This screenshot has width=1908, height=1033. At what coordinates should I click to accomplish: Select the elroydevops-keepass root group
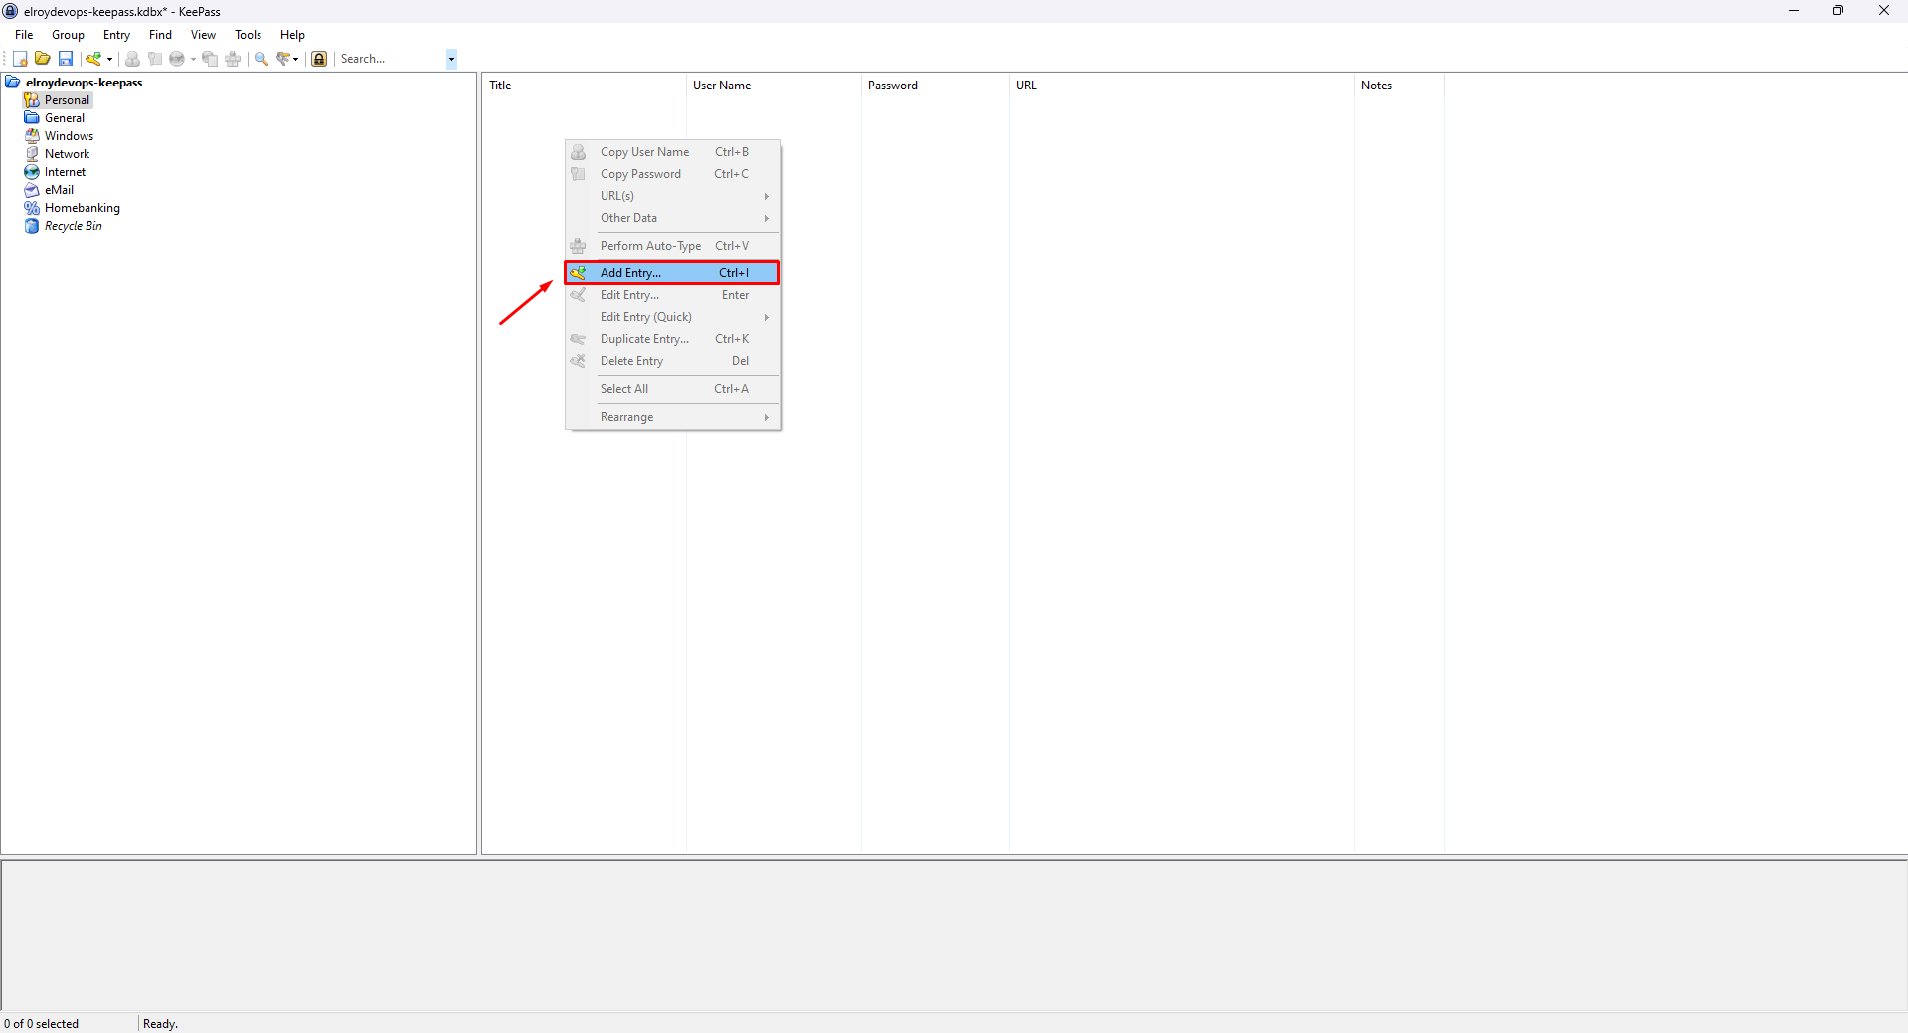coord(85,83)
